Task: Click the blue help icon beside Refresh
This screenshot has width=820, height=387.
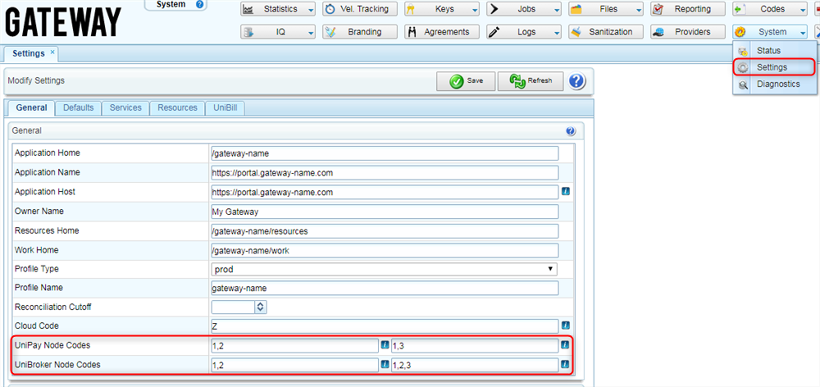Action: pyautogui.click(x=576, y=81)
